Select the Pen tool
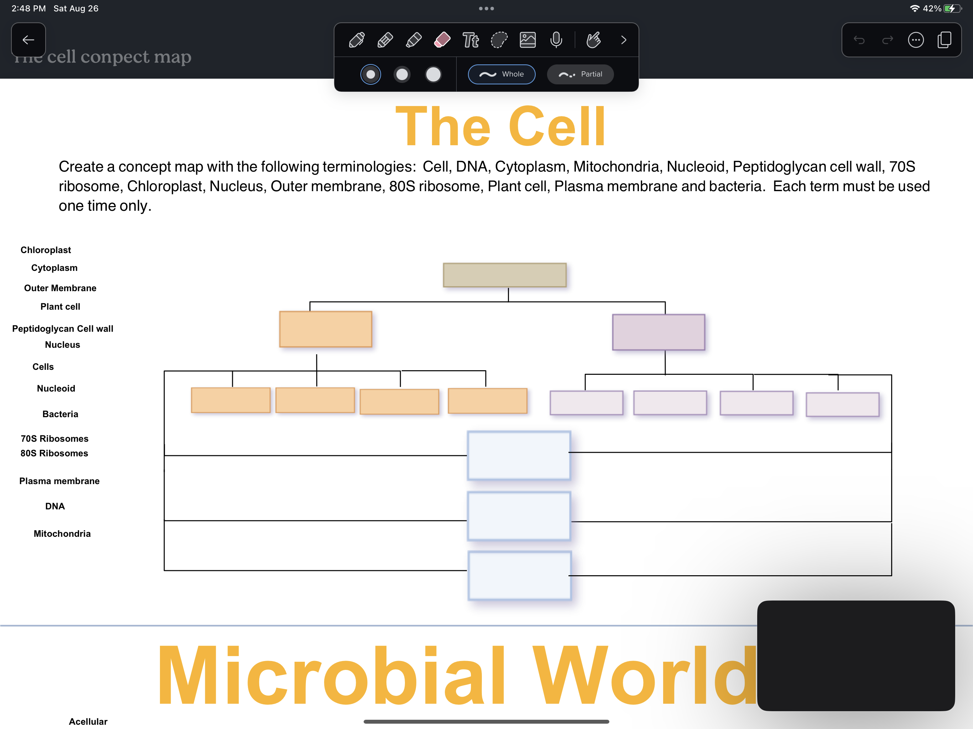The height and width of the screenshot is (729, 973). click(x=356, y=40)
